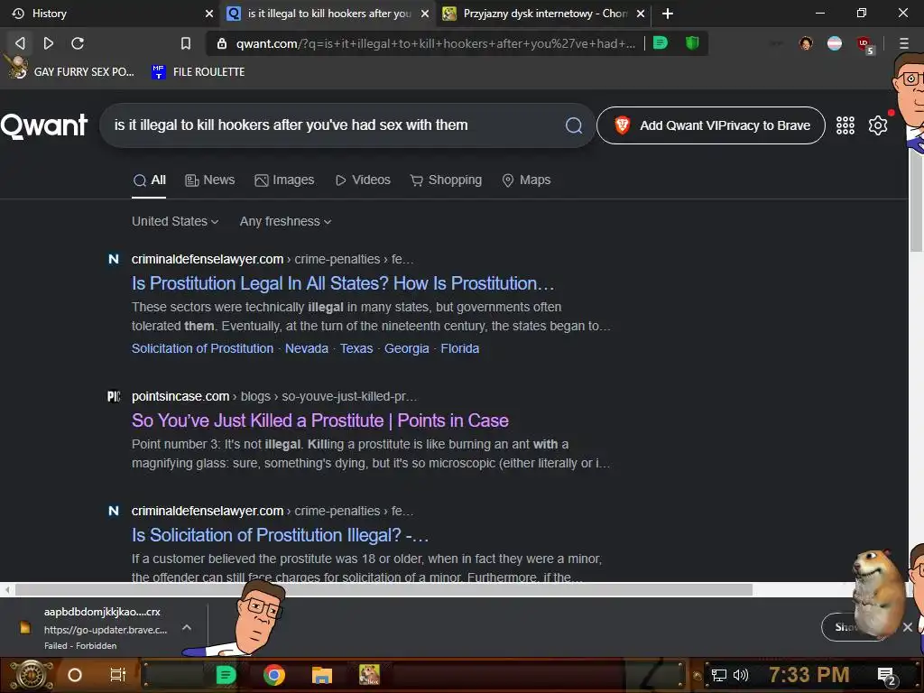Screen dimensions: 924x693
Task: Open 'Is Solicitation of Prostitution Illegal?' result
Action: click(x=280, y=535)
